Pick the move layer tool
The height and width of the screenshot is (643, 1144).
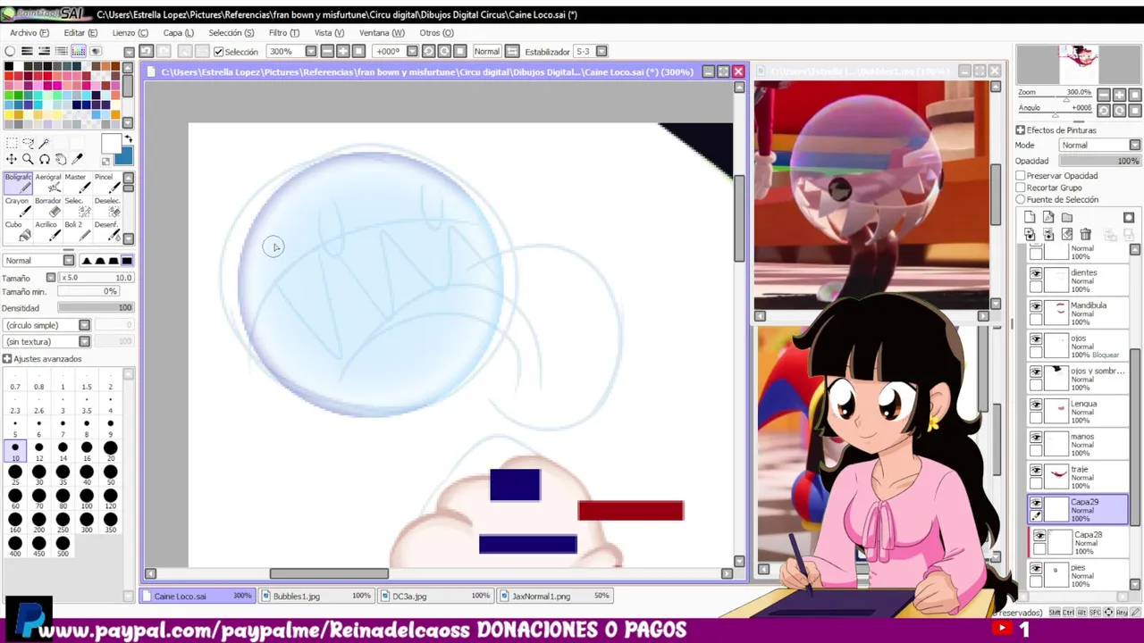[x=11, y=159]
